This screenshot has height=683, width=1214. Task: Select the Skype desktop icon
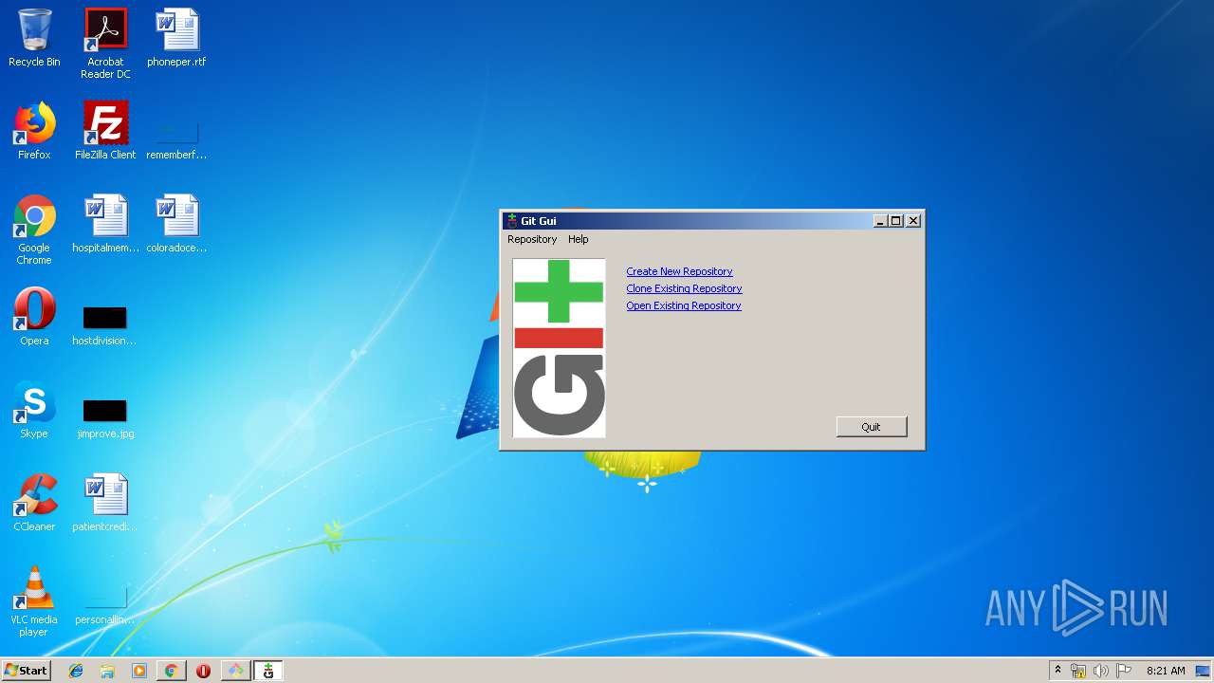pos(34,411)
